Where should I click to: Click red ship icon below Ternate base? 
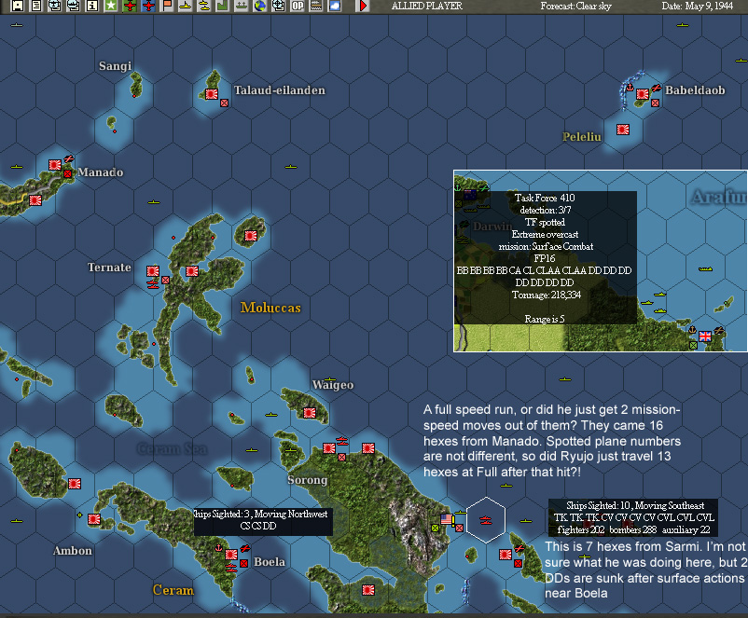pos(153,284)
